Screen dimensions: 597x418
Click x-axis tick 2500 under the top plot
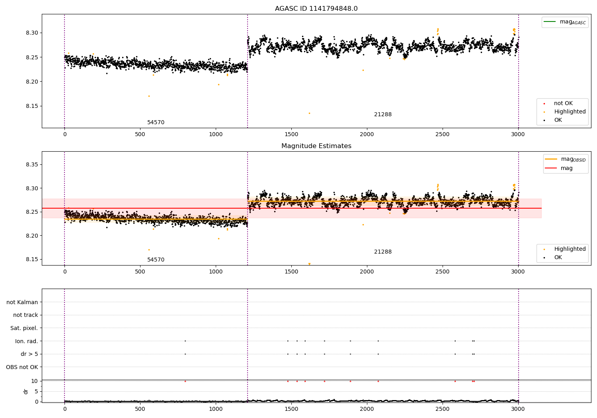(x=443, y=135)
